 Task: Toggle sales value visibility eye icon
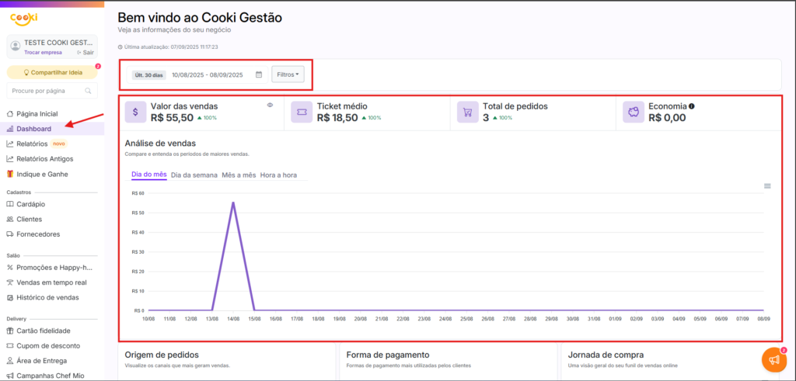pyautogui.click(x=270, y=105)
